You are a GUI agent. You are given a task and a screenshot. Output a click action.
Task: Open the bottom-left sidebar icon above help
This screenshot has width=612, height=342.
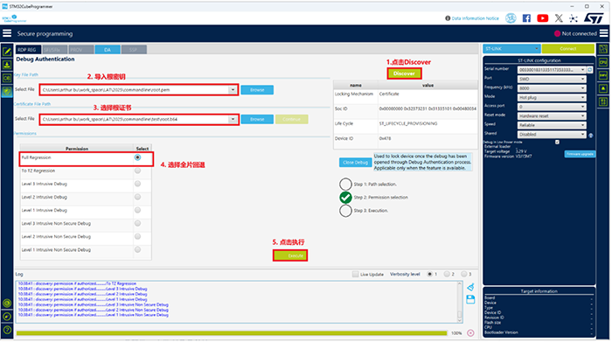click(7, 317)
